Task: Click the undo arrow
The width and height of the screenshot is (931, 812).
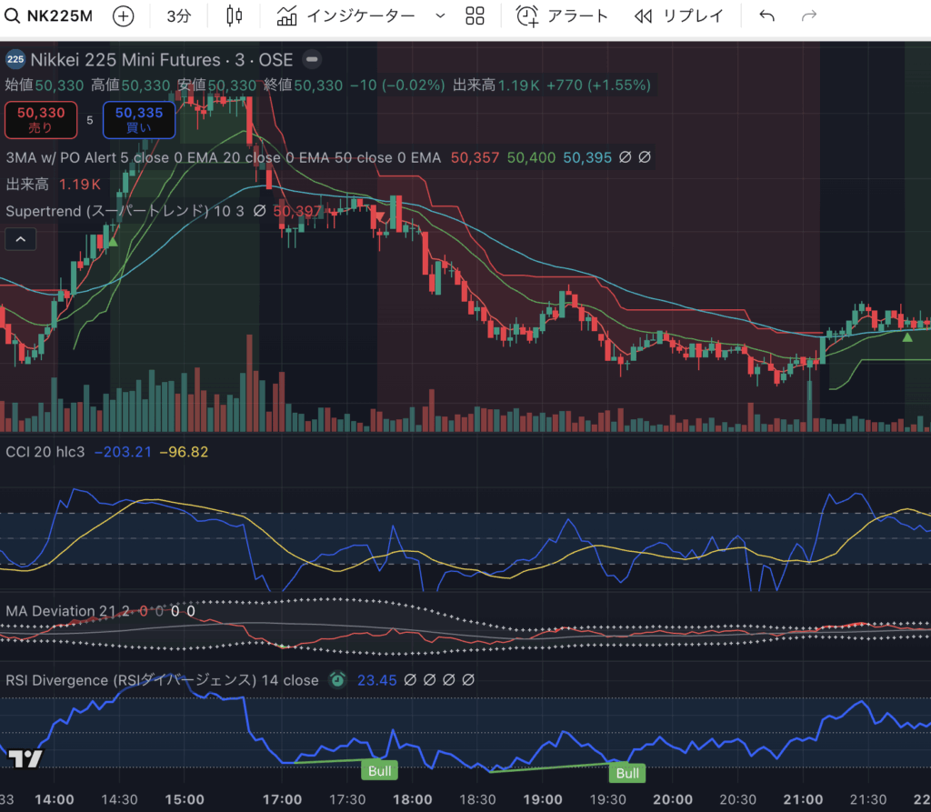Action: 766,16
